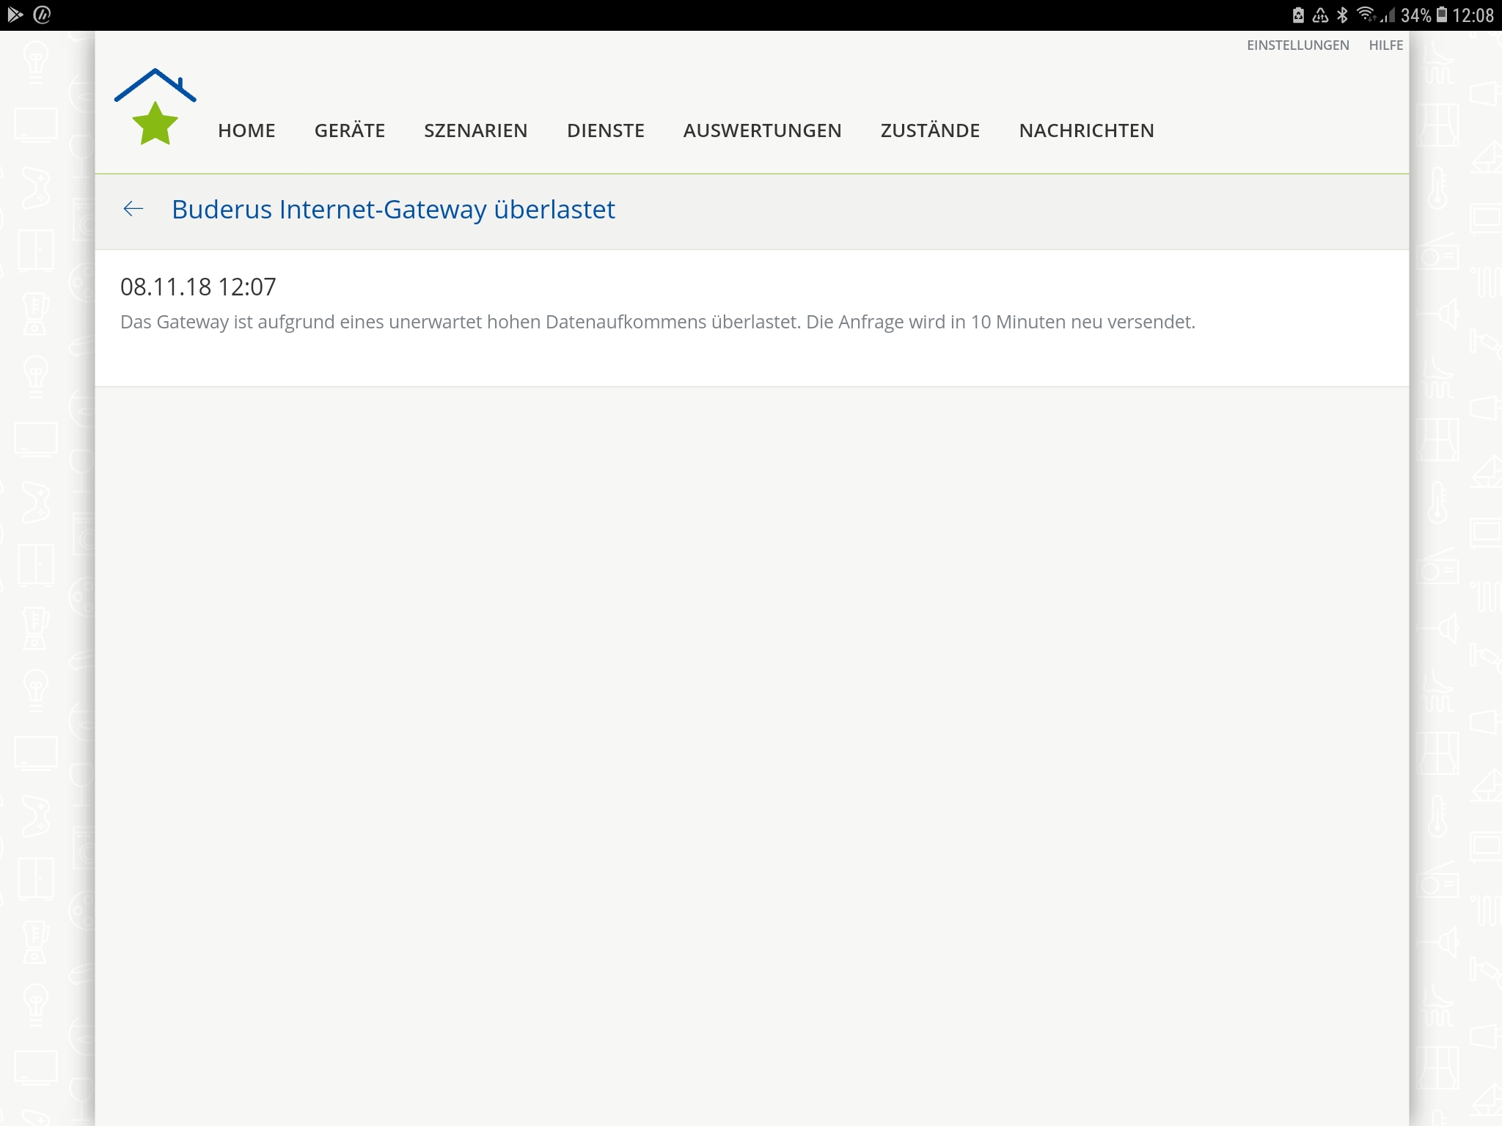
Task: Tap the Wi-Fi status icon
Action: point(1365,15)
